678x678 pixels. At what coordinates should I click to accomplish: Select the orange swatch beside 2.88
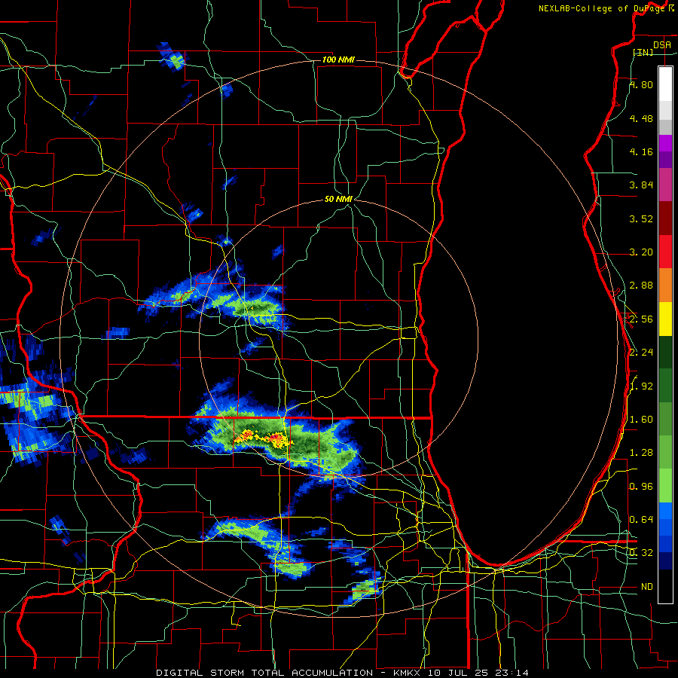point(665,285)
